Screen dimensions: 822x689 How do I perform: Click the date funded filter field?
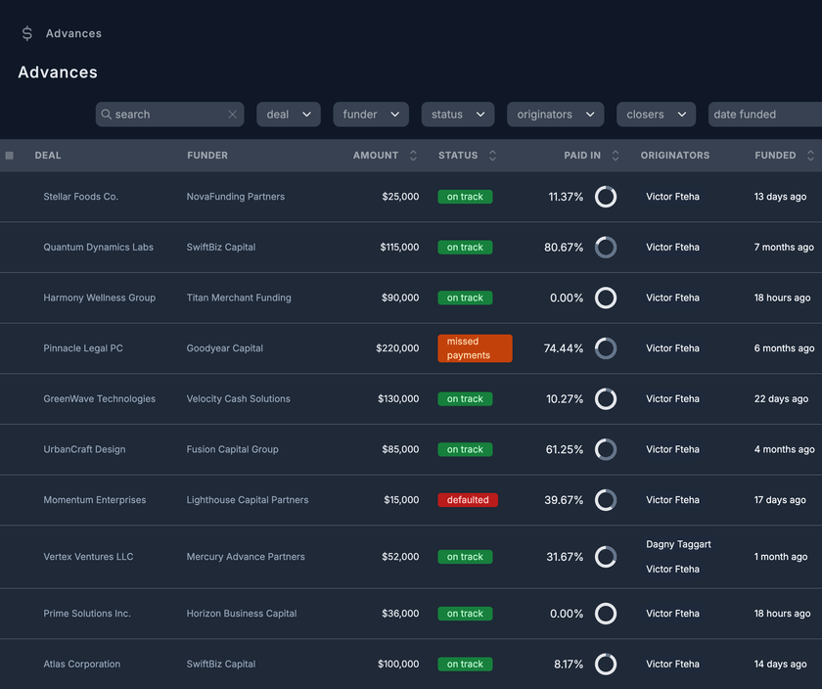tap(763, 115)
